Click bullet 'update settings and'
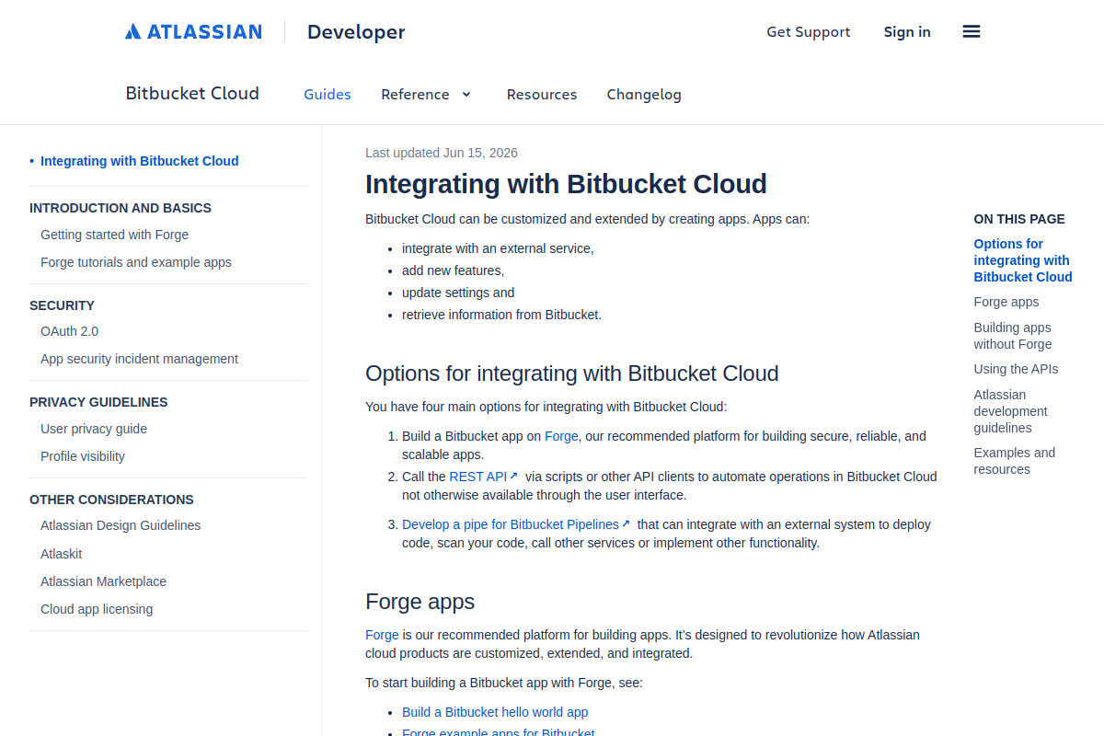The width and height of the screenshot is (1104, 736). (458, 293)
